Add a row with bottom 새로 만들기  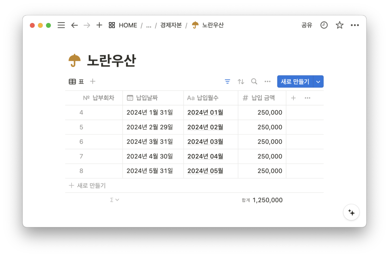(87, 185)
